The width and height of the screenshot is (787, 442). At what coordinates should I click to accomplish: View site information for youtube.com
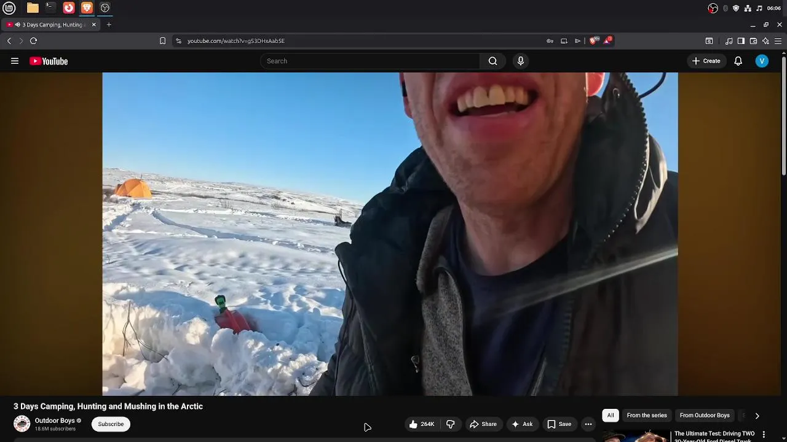178,41
